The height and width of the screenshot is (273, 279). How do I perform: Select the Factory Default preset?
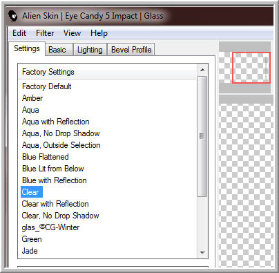(47, 86)
